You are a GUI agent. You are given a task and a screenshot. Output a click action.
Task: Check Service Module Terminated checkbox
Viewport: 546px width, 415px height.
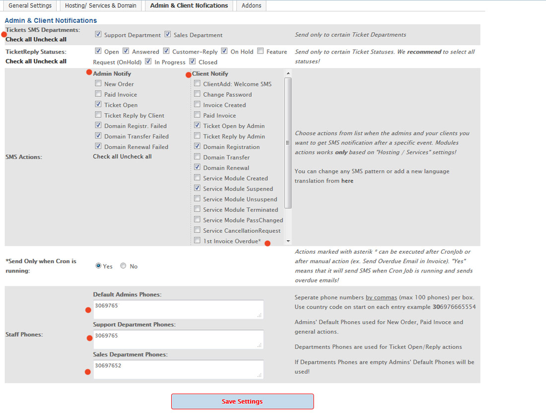198,209
